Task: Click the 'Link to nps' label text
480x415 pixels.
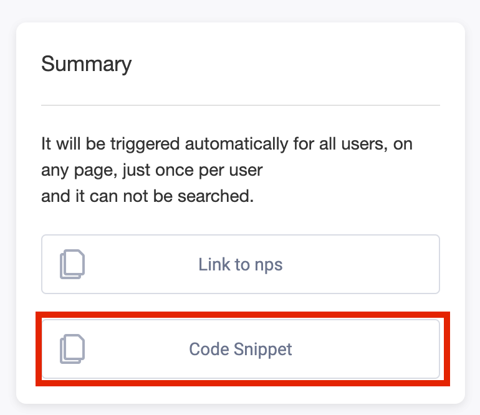Action: (241, 264)
